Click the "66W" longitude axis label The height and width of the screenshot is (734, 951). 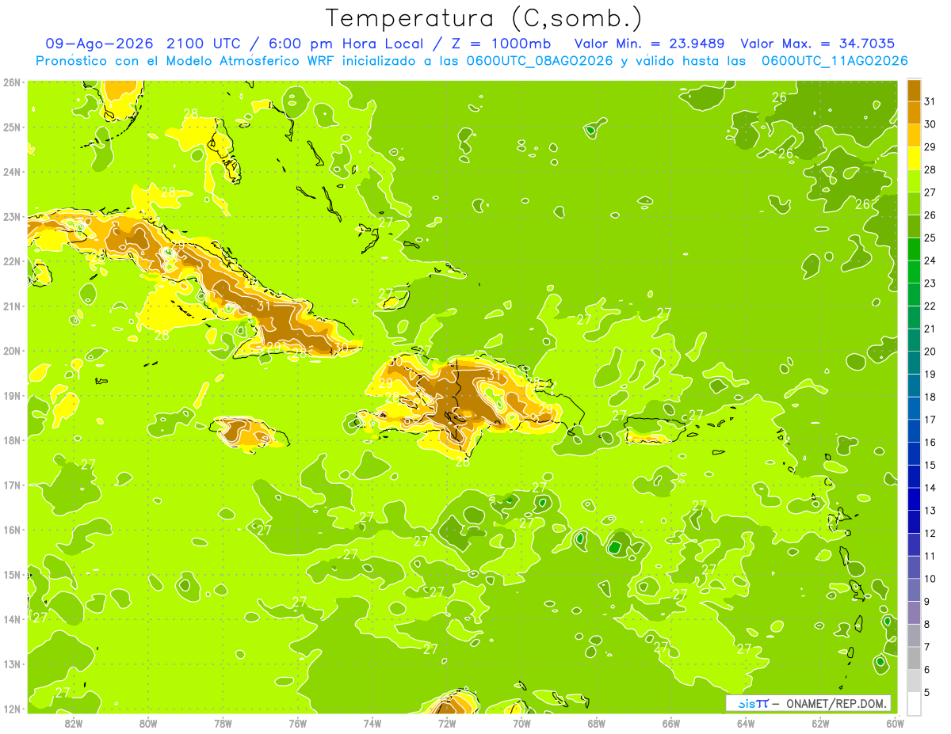click(x=671, y=723)
